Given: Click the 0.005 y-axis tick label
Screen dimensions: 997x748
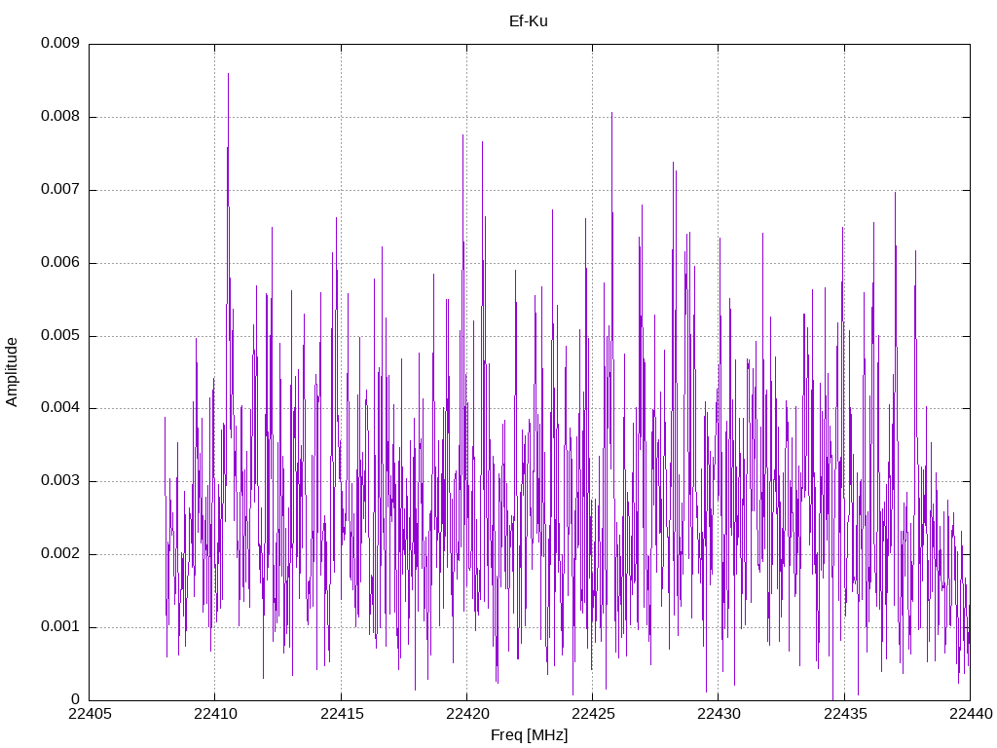Looking at the screenshot, I should pyautogui.click(x=60, y=336).
